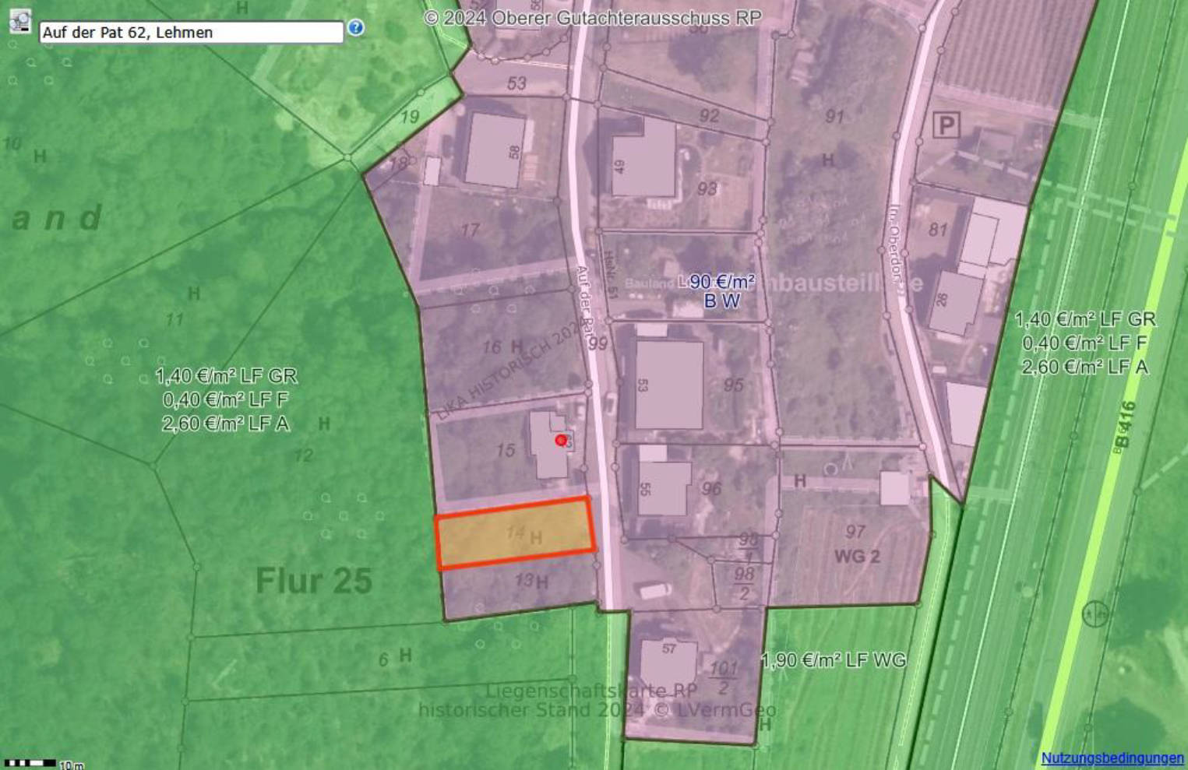Viewport: 1188px width, 770px height.
Task: Click the '90 €/m² B W' land value label
Action: point(721,291)
